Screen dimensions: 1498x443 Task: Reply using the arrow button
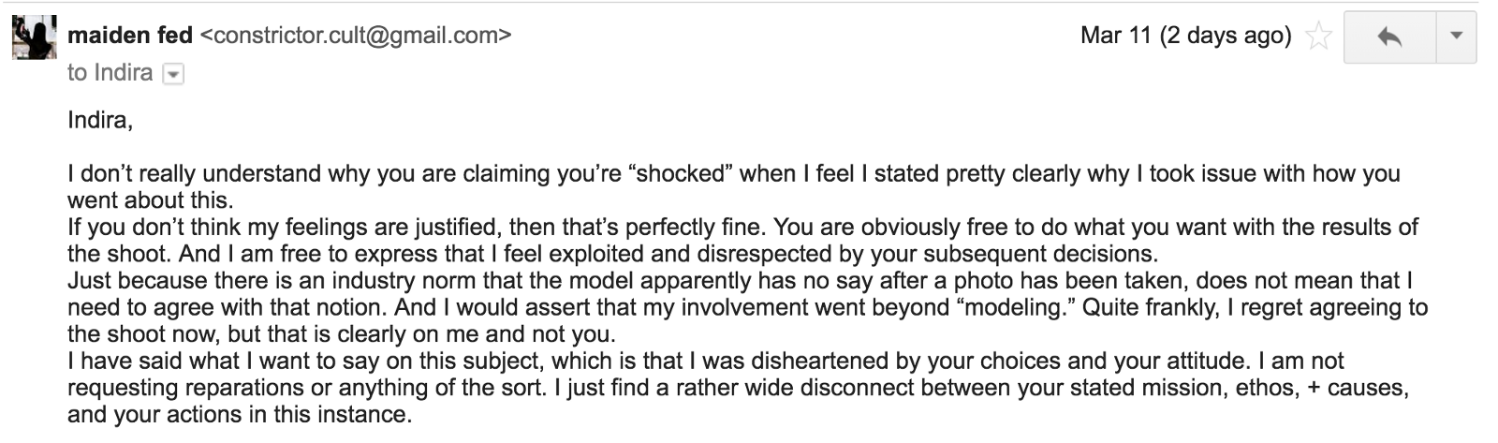(x=1390, y=37)
